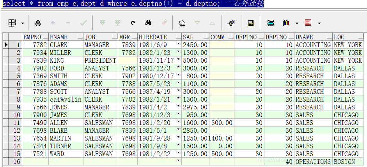Select the CLARK name cell
The width and height of the screenshot is (367, 167).
(66, 45)
